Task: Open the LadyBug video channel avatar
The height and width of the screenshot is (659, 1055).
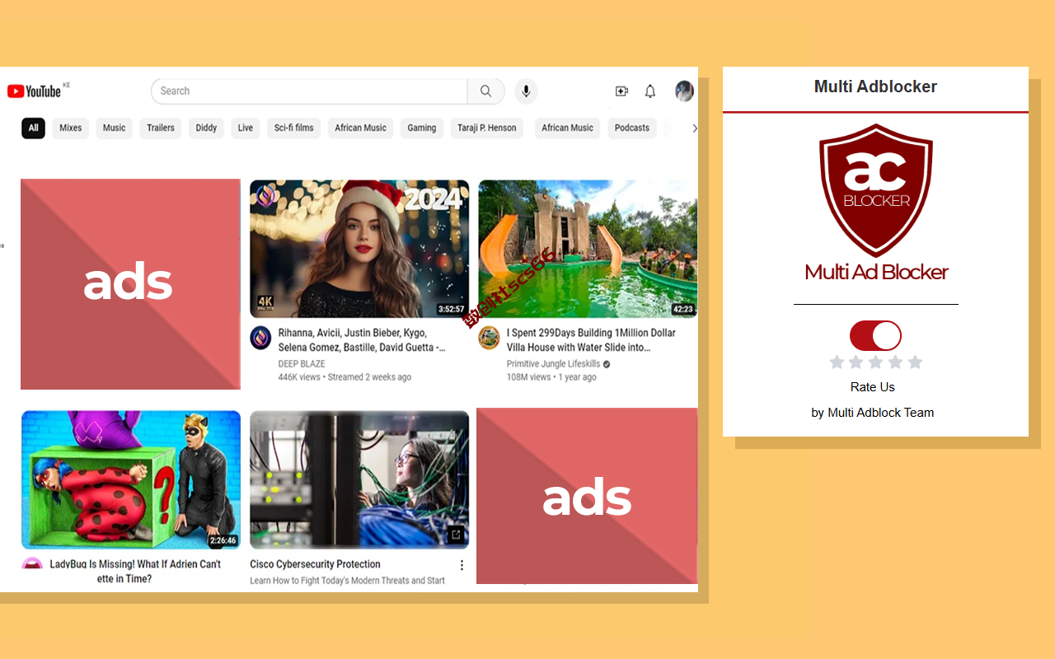Action: pos(32,563)
